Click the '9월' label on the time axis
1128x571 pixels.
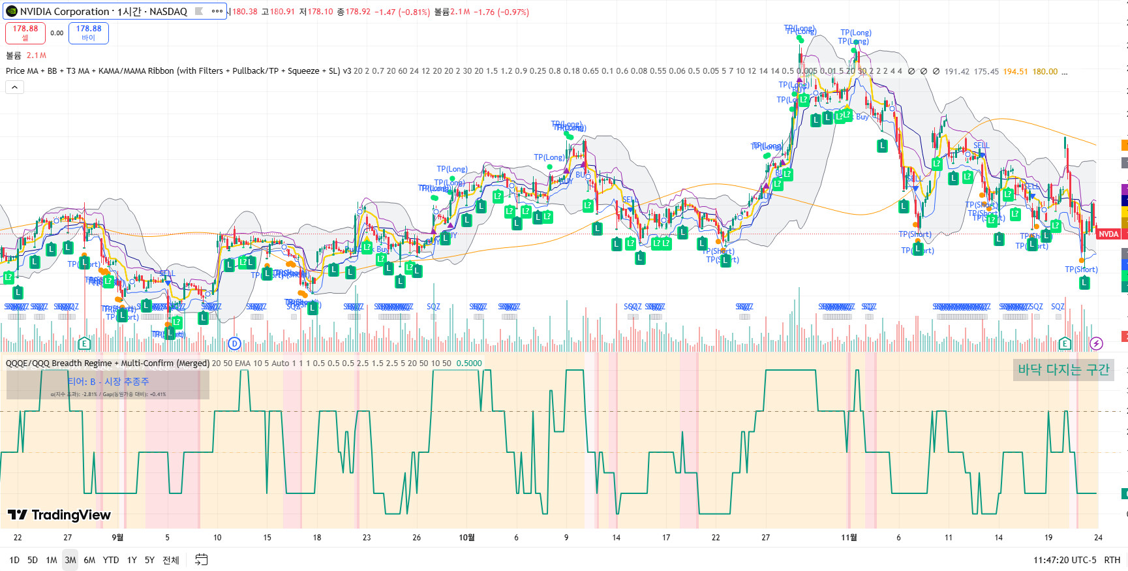tap(117, 538)
